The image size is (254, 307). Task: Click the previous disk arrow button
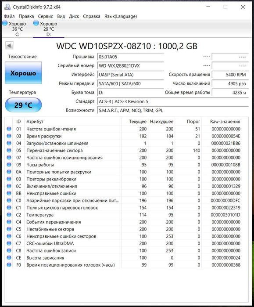click(9, 46)
